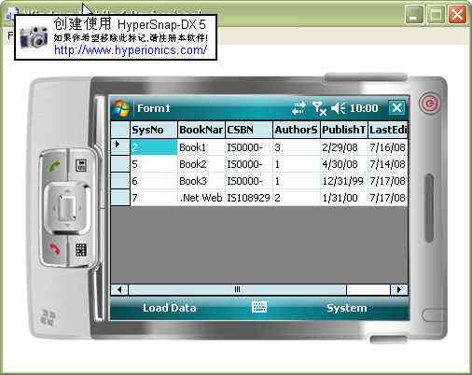Screen dimensions: 472x375
Task: Tap the red end-call hardware button
Action: (54, 249)
